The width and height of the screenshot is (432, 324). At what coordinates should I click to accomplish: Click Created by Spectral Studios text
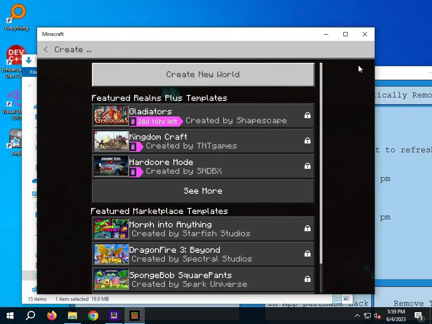192,259
